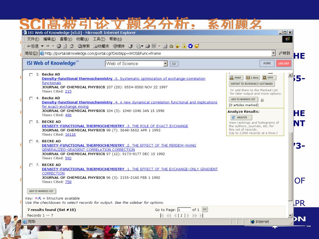Click the Stop loading icon
The height and width of the screenshot is (239, 319).
[x=59, y=46]
